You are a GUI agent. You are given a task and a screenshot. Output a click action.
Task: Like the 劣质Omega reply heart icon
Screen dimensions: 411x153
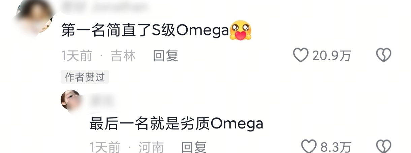(309, 147)
